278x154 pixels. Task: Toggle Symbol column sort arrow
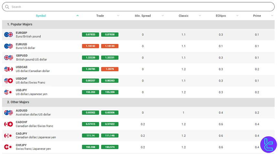point(77,16)
